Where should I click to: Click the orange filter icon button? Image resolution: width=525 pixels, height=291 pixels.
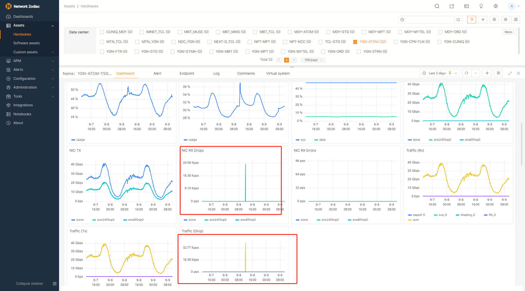pyautogui.click(x=472, y=20)
